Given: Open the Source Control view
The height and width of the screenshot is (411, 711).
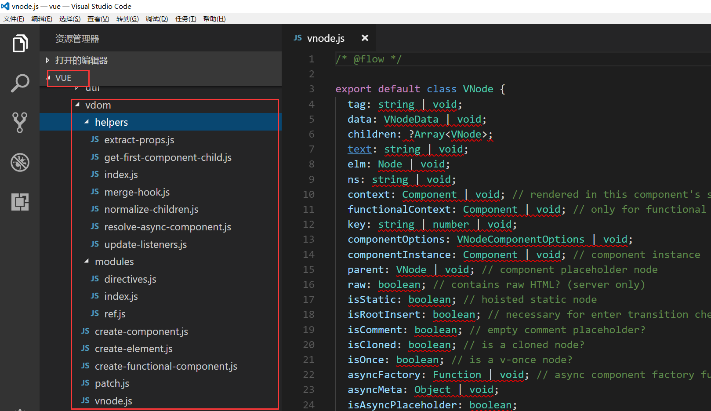Looking at the screenshot, I should 20,123.
